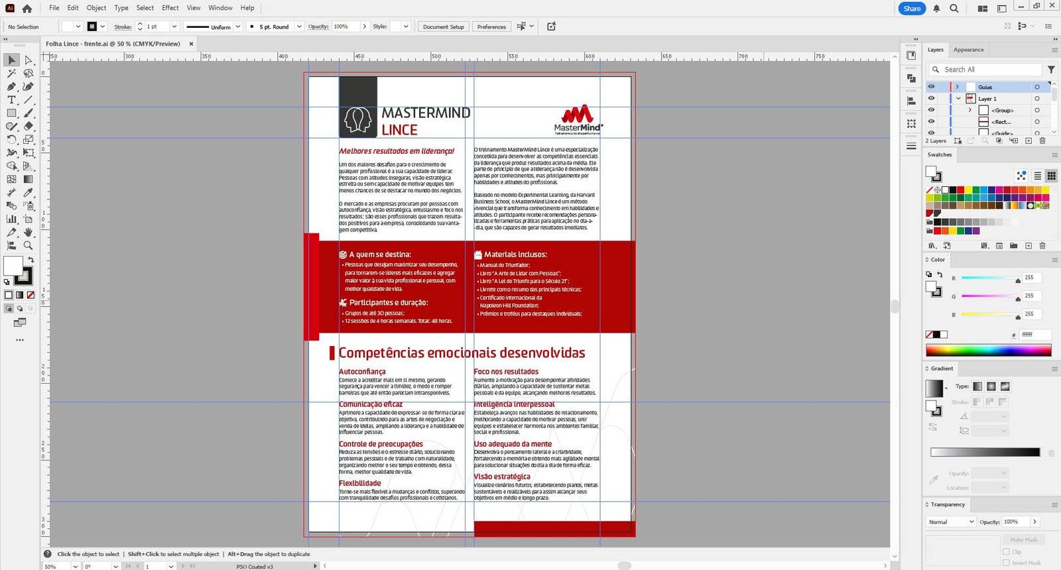The height and width of the screenshot is (570, 1061).
Task: Click the color spectrum bar in Color panel
Action: 988,350
